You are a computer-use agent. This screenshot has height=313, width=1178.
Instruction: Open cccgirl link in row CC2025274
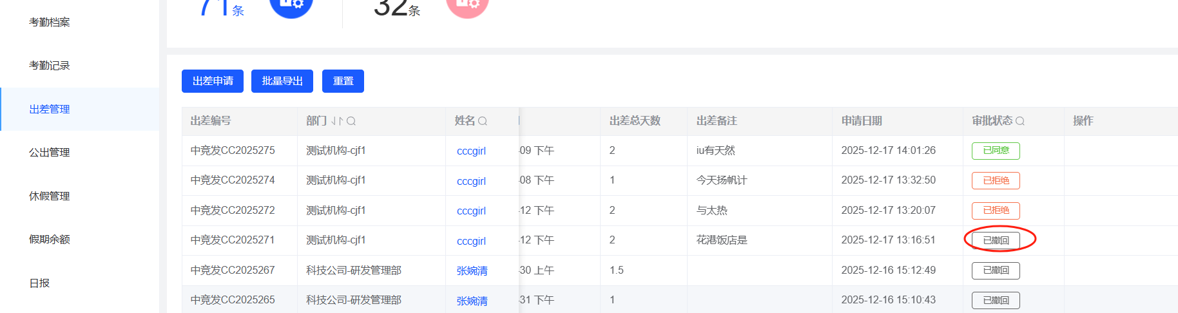(x=471, y=181)
